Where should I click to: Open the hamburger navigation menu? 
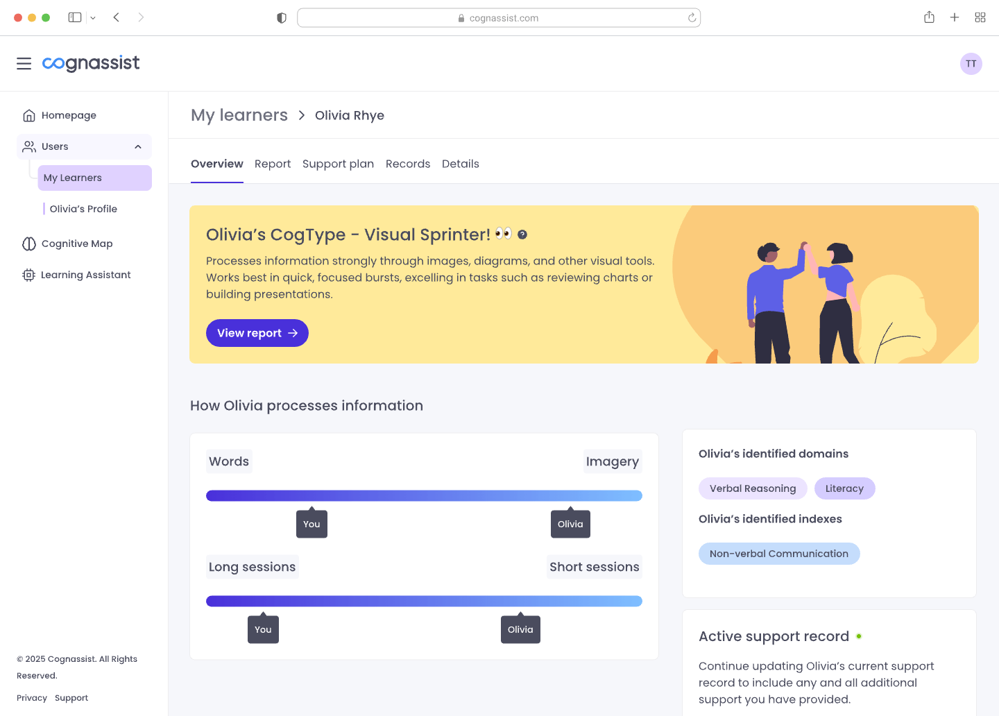tap(24, 64)
